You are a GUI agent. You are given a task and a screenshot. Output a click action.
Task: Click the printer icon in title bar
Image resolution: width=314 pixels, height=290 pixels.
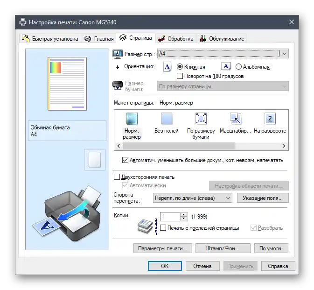pyautogui.click(x=23, y=22)
